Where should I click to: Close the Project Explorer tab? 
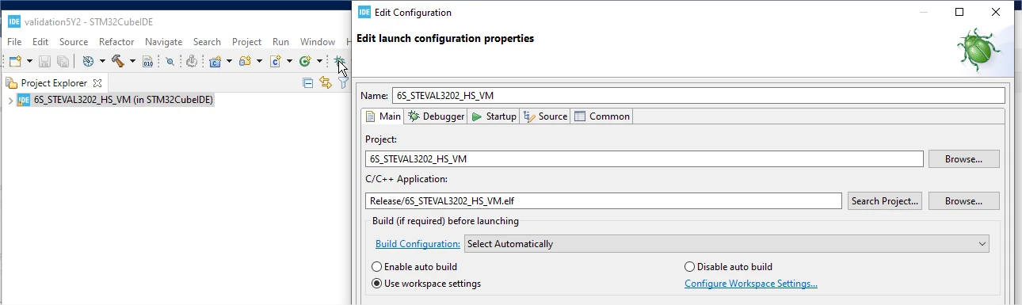(97, 82)
